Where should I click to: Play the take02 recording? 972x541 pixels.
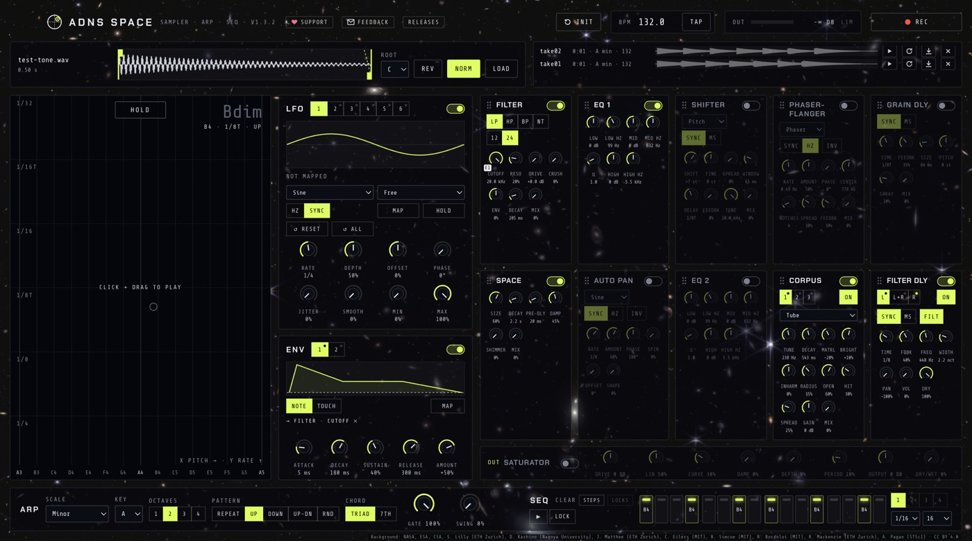889,51
